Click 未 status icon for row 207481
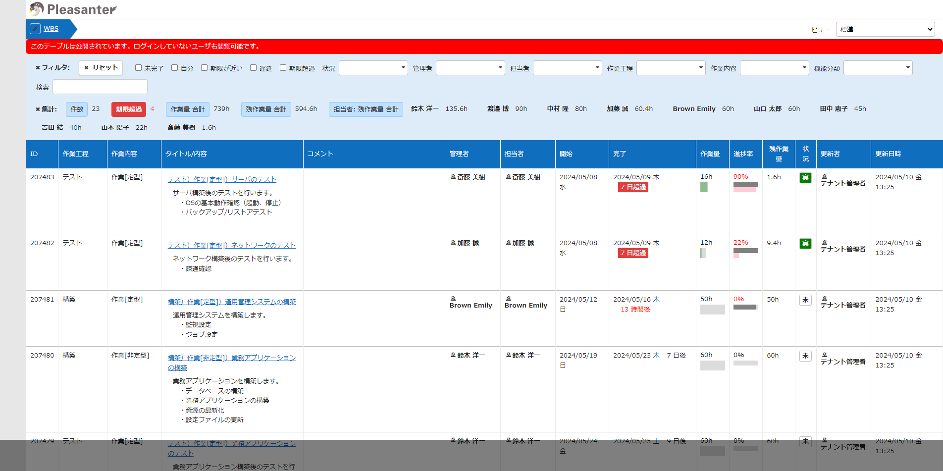Screen dimensions: 943x471 [805, 300]
